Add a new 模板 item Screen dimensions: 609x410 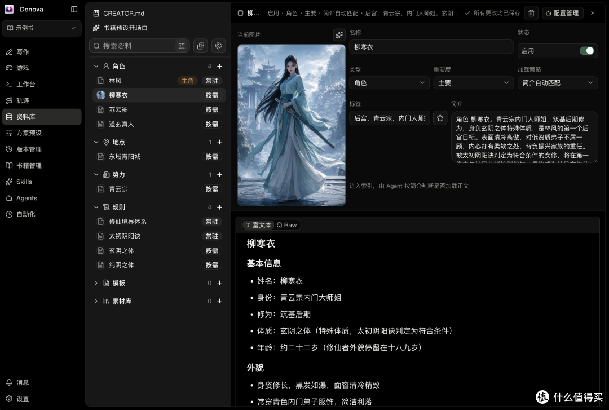click(219, 283)
